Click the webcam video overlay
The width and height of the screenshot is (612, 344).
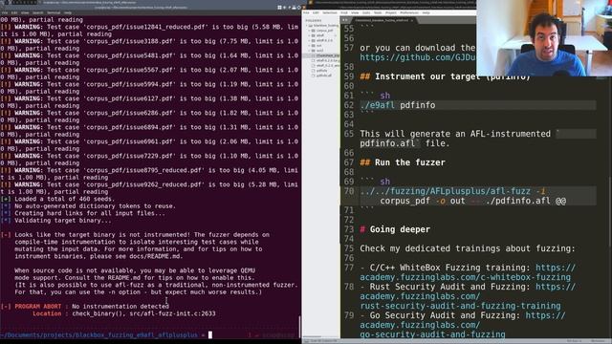click(544, 38)
